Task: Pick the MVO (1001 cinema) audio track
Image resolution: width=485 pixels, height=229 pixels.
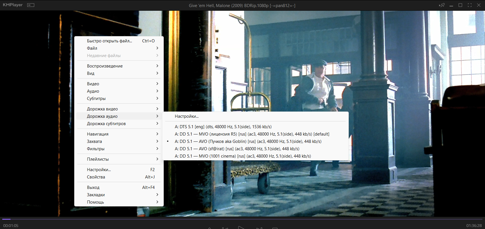Action: (x=256, y=156)
